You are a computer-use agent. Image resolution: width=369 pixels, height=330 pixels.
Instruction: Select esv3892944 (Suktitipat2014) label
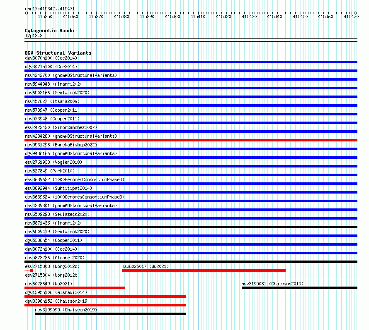point(58,188)
